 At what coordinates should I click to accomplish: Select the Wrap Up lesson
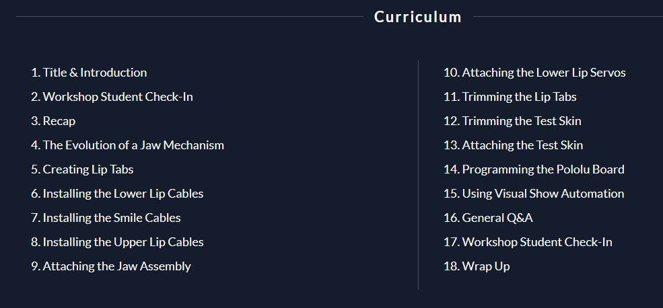(x=477, y=266)
